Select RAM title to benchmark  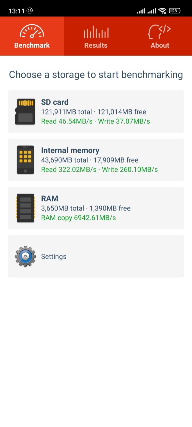(x=50, y=198)
